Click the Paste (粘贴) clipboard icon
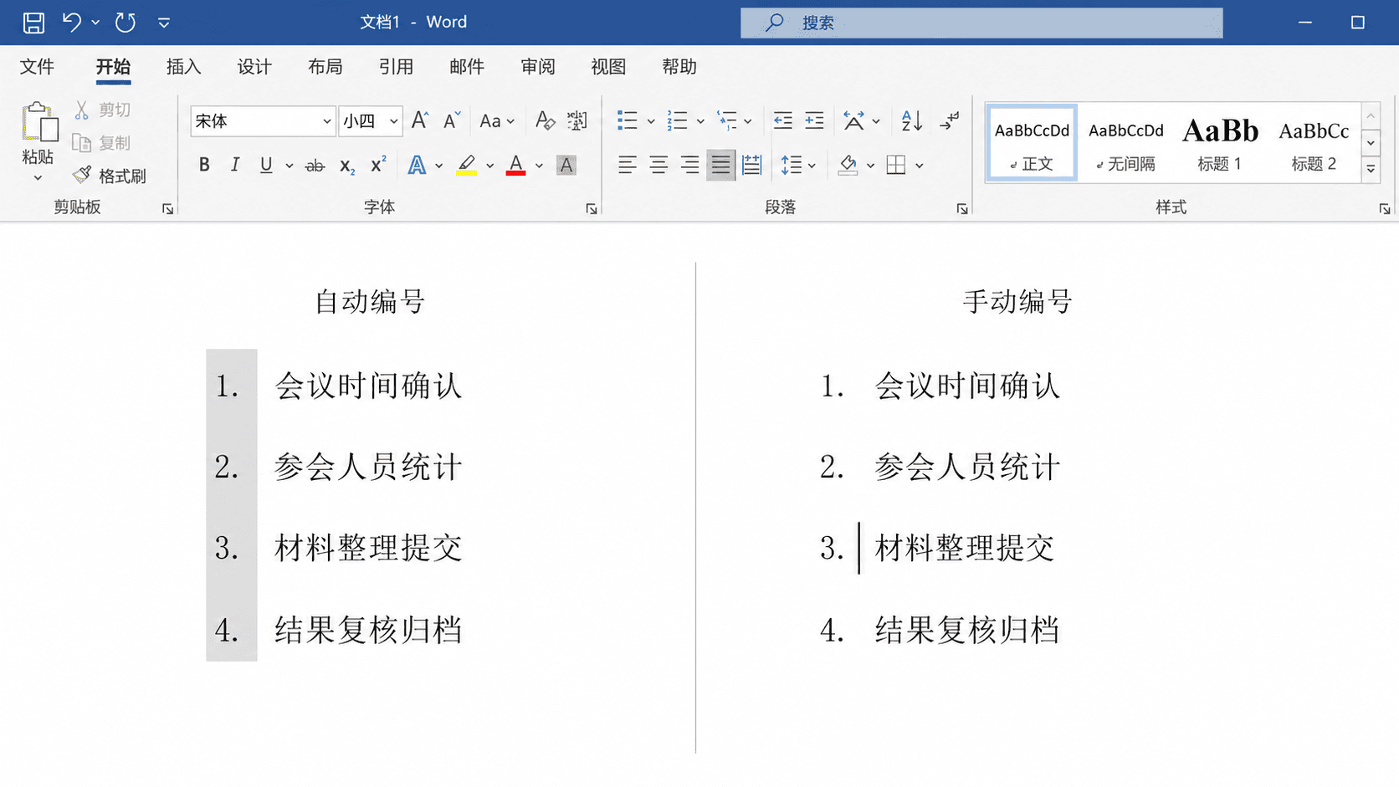This screenshot has height=787, width=1399. (39, 123)
